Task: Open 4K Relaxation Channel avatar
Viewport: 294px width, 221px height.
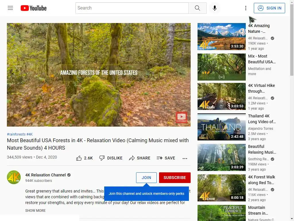Action: tap(14, 177)
